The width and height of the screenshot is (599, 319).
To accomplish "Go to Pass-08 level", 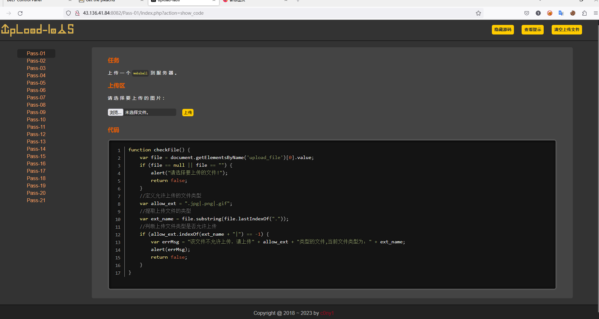I will [x=36, y=105].
